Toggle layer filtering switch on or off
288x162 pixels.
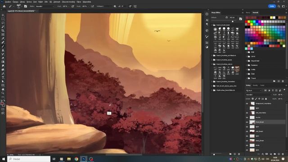point(284,90)
